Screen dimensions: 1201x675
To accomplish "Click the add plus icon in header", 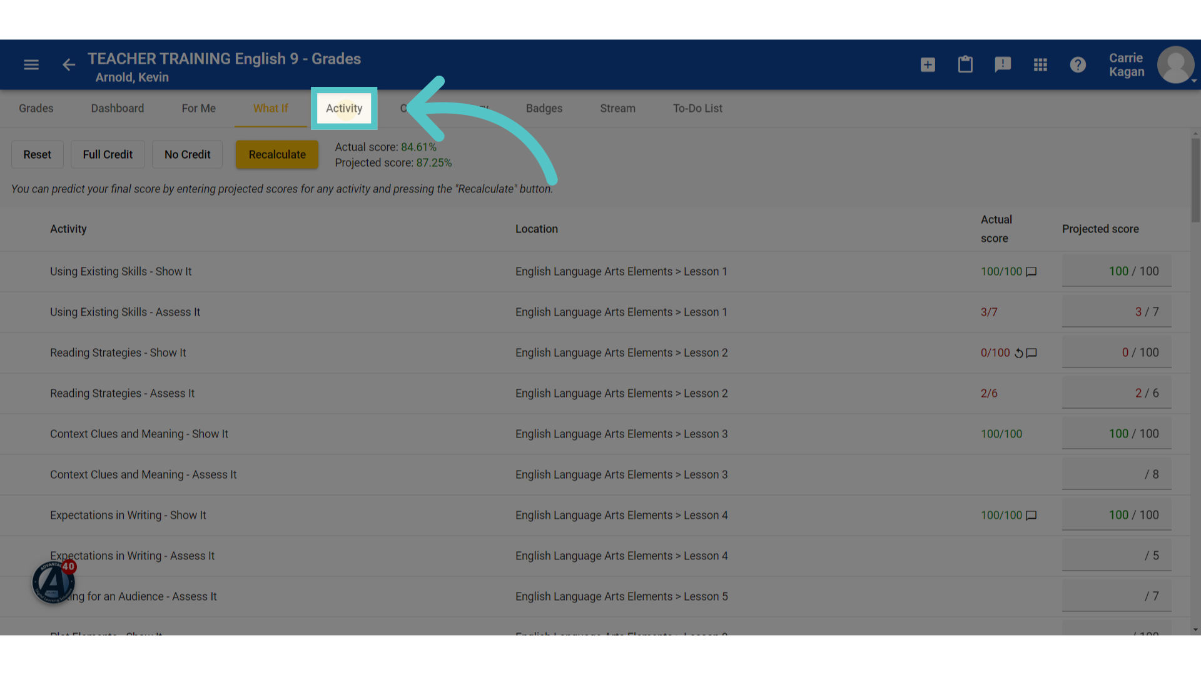I will coord(928,64).
